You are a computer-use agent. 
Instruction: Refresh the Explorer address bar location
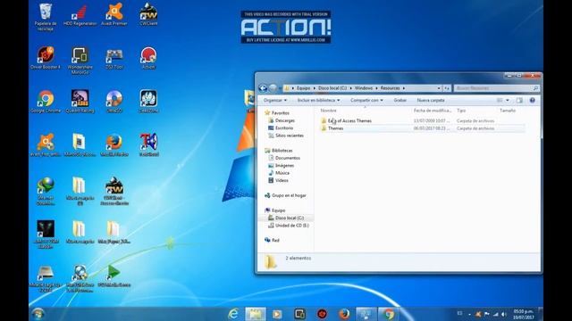[447, 88]
